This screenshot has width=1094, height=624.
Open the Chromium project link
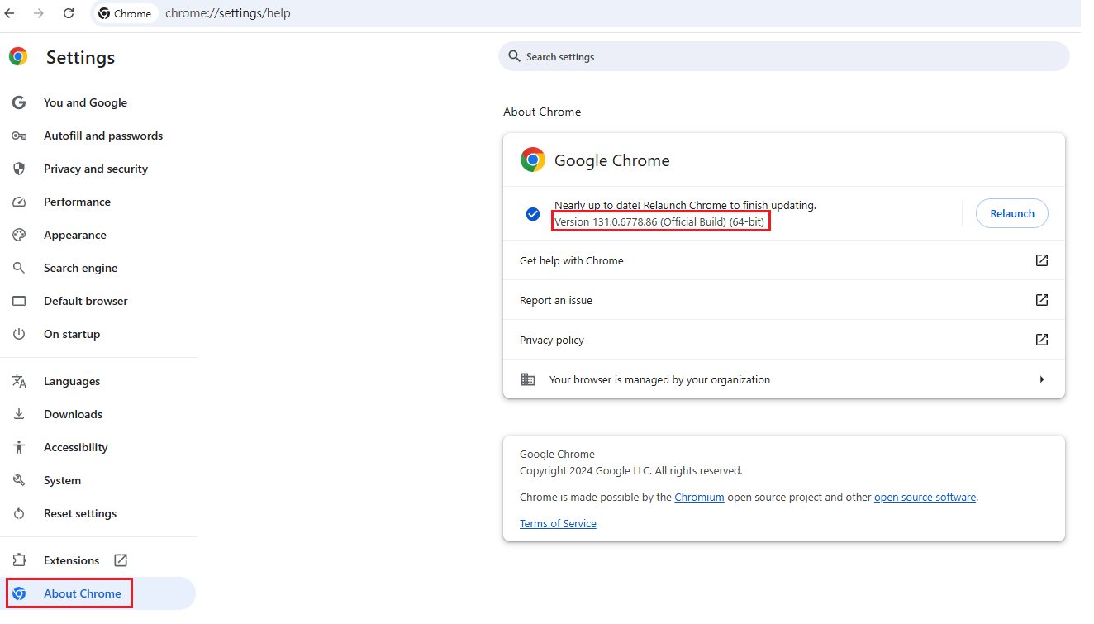tap(699, 498)
